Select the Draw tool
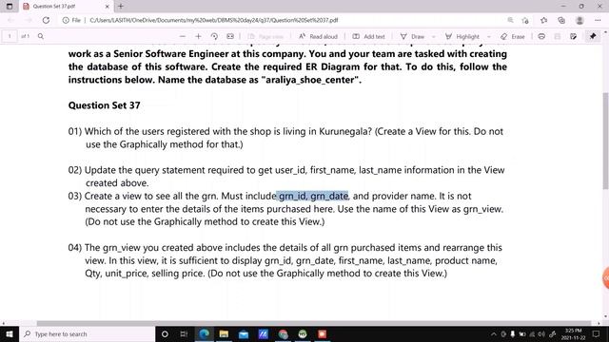Viewport: 609px width, 342px height. pos(412,36)
